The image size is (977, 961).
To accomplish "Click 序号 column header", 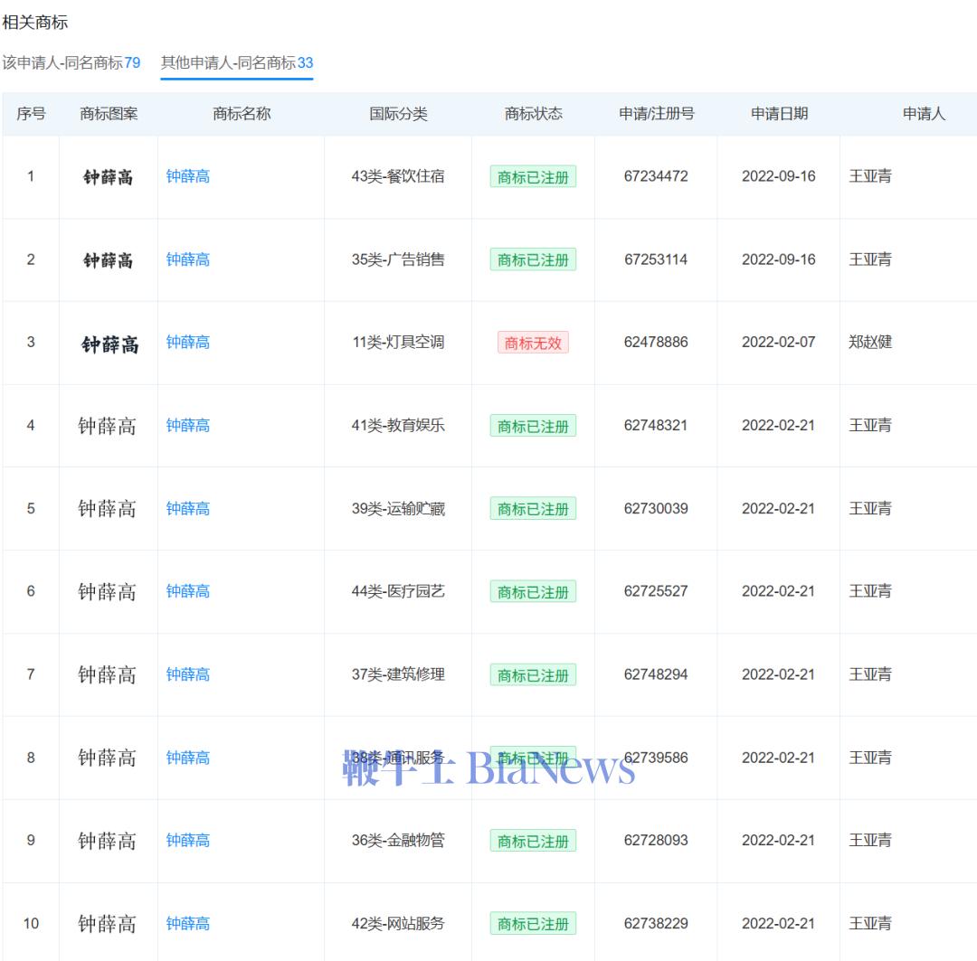I will tap(31, 114).
